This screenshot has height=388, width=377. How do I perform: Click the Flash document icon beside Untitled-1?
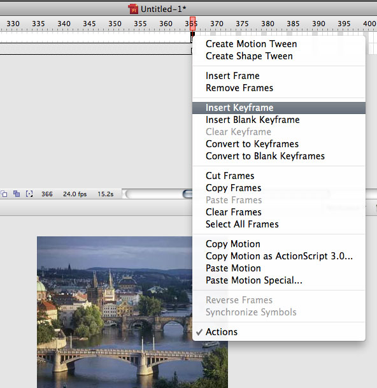pos(133,9)
